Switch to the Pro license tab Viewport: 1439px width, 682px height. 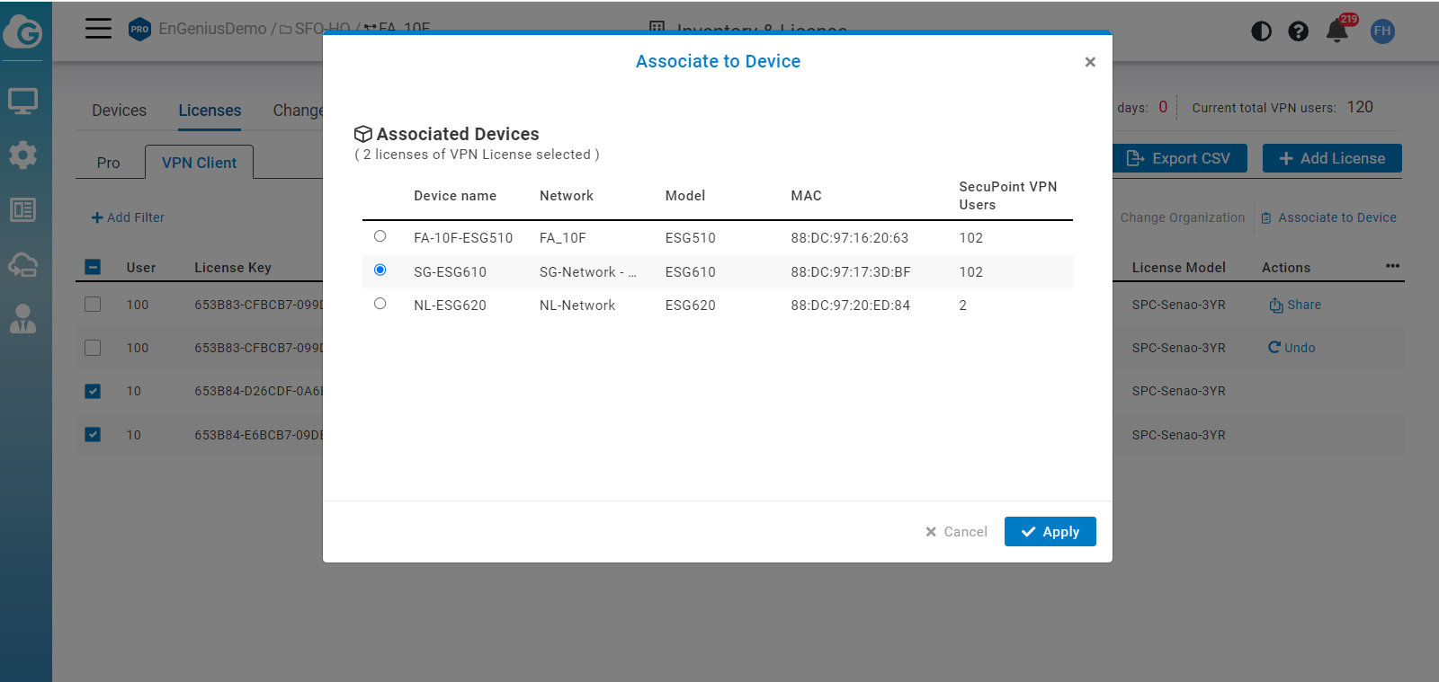109,163
